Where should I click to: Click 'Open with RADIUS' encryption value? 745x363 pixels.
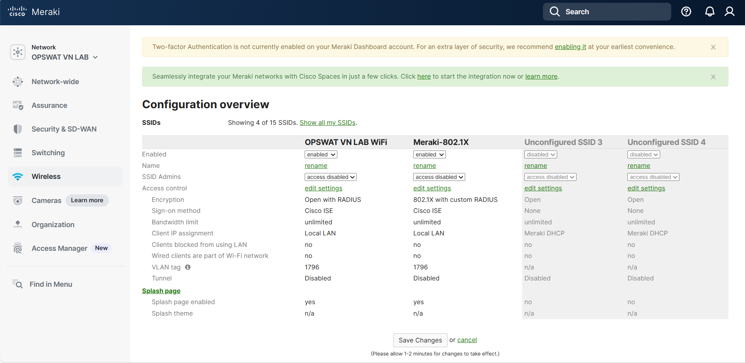click(x=333, y=200)
